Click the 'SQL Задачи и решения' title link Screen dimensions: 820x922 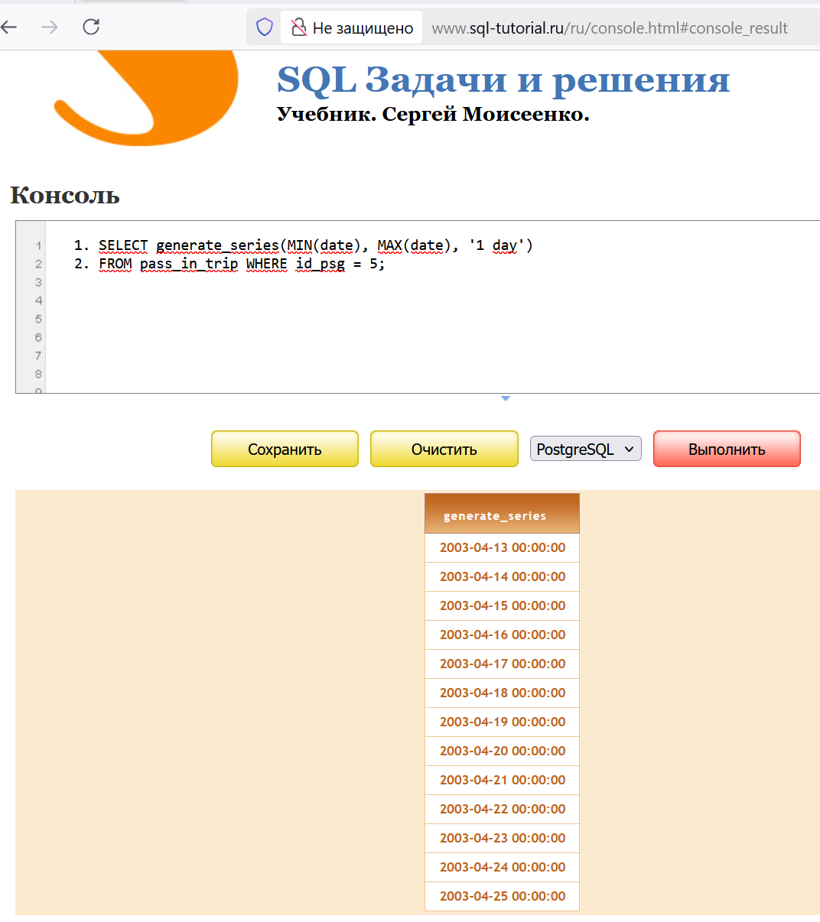[x=503, y=80]
